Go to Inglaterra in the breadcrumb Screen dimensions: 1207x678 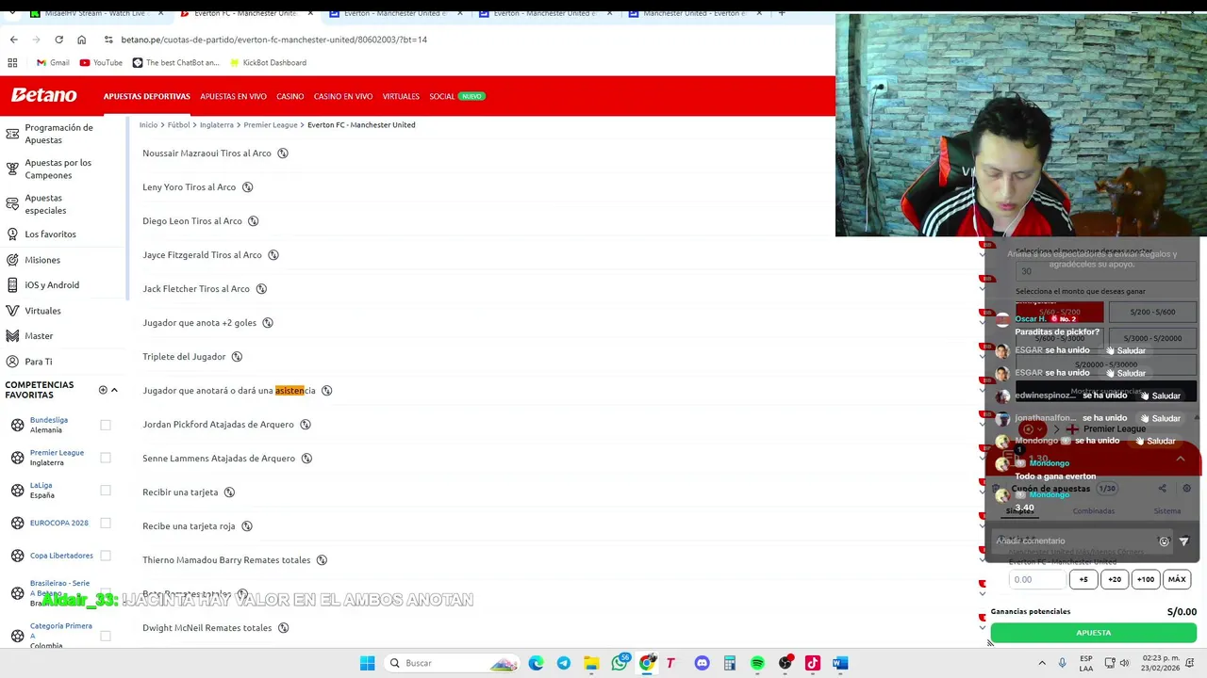pos(217,124)
